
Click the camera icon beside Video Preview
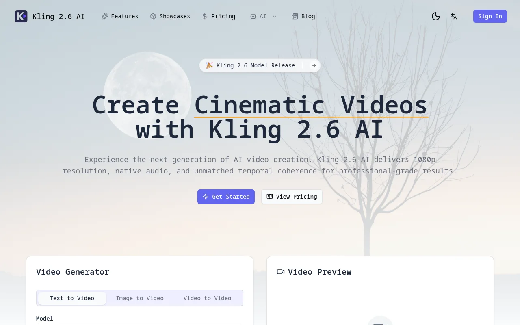[x=280, y=272]
